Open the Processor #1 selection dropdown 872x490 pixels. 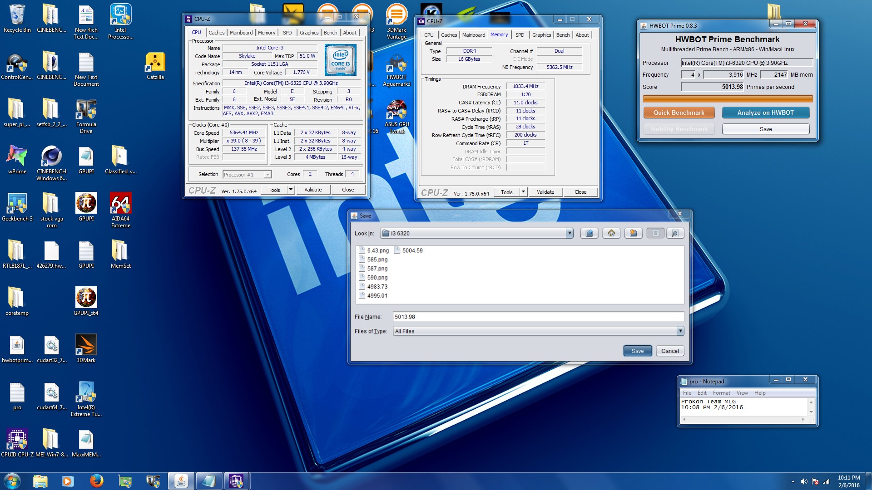(268, 175)
